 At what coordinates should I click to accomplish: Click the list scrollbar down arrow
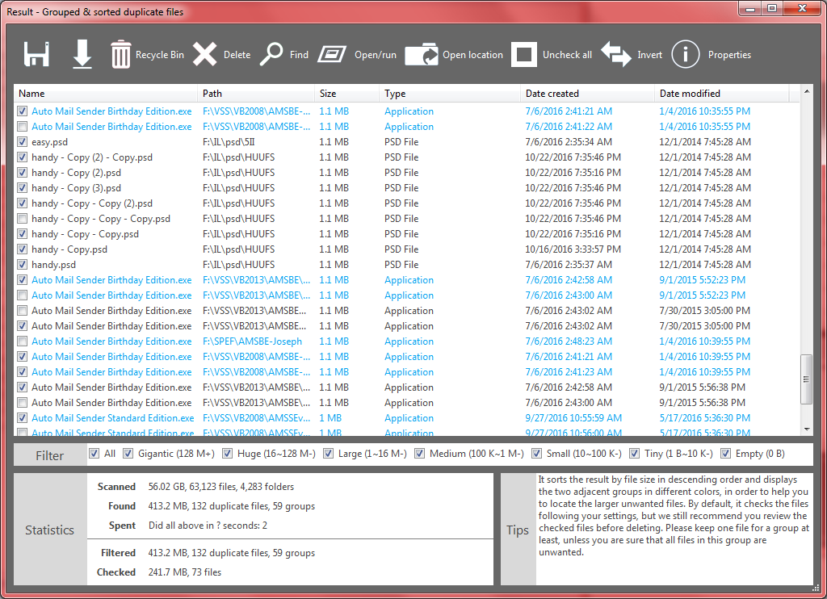(807, 429)
